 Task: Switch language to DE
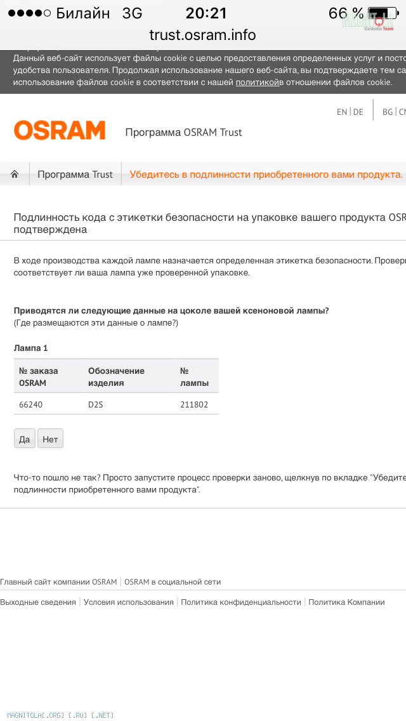tap(358, 112)
